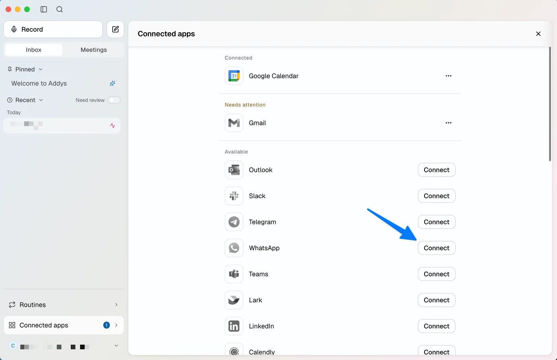Start recording with the Record button
Screen dimensions: 557x360
point(53,29)
